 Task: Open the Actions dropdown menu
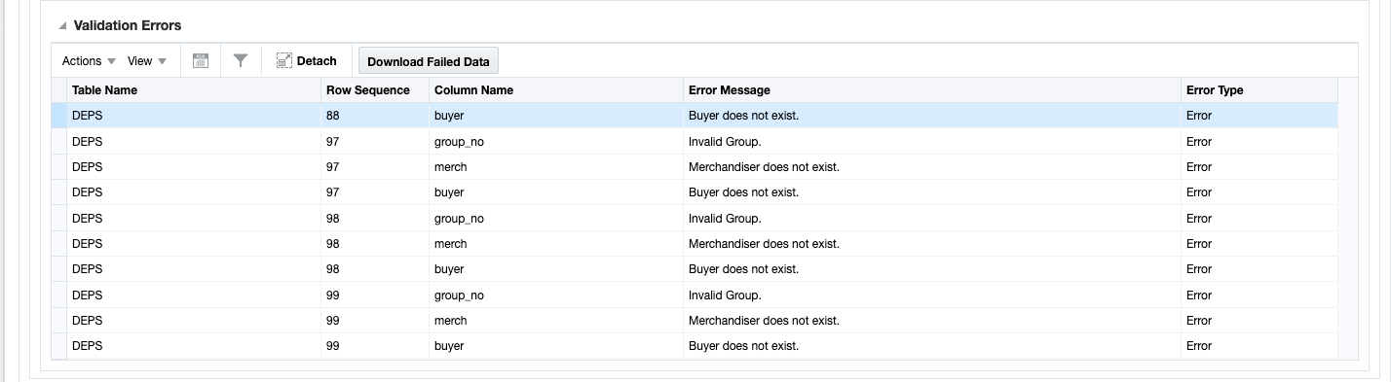tap(89, 61)
